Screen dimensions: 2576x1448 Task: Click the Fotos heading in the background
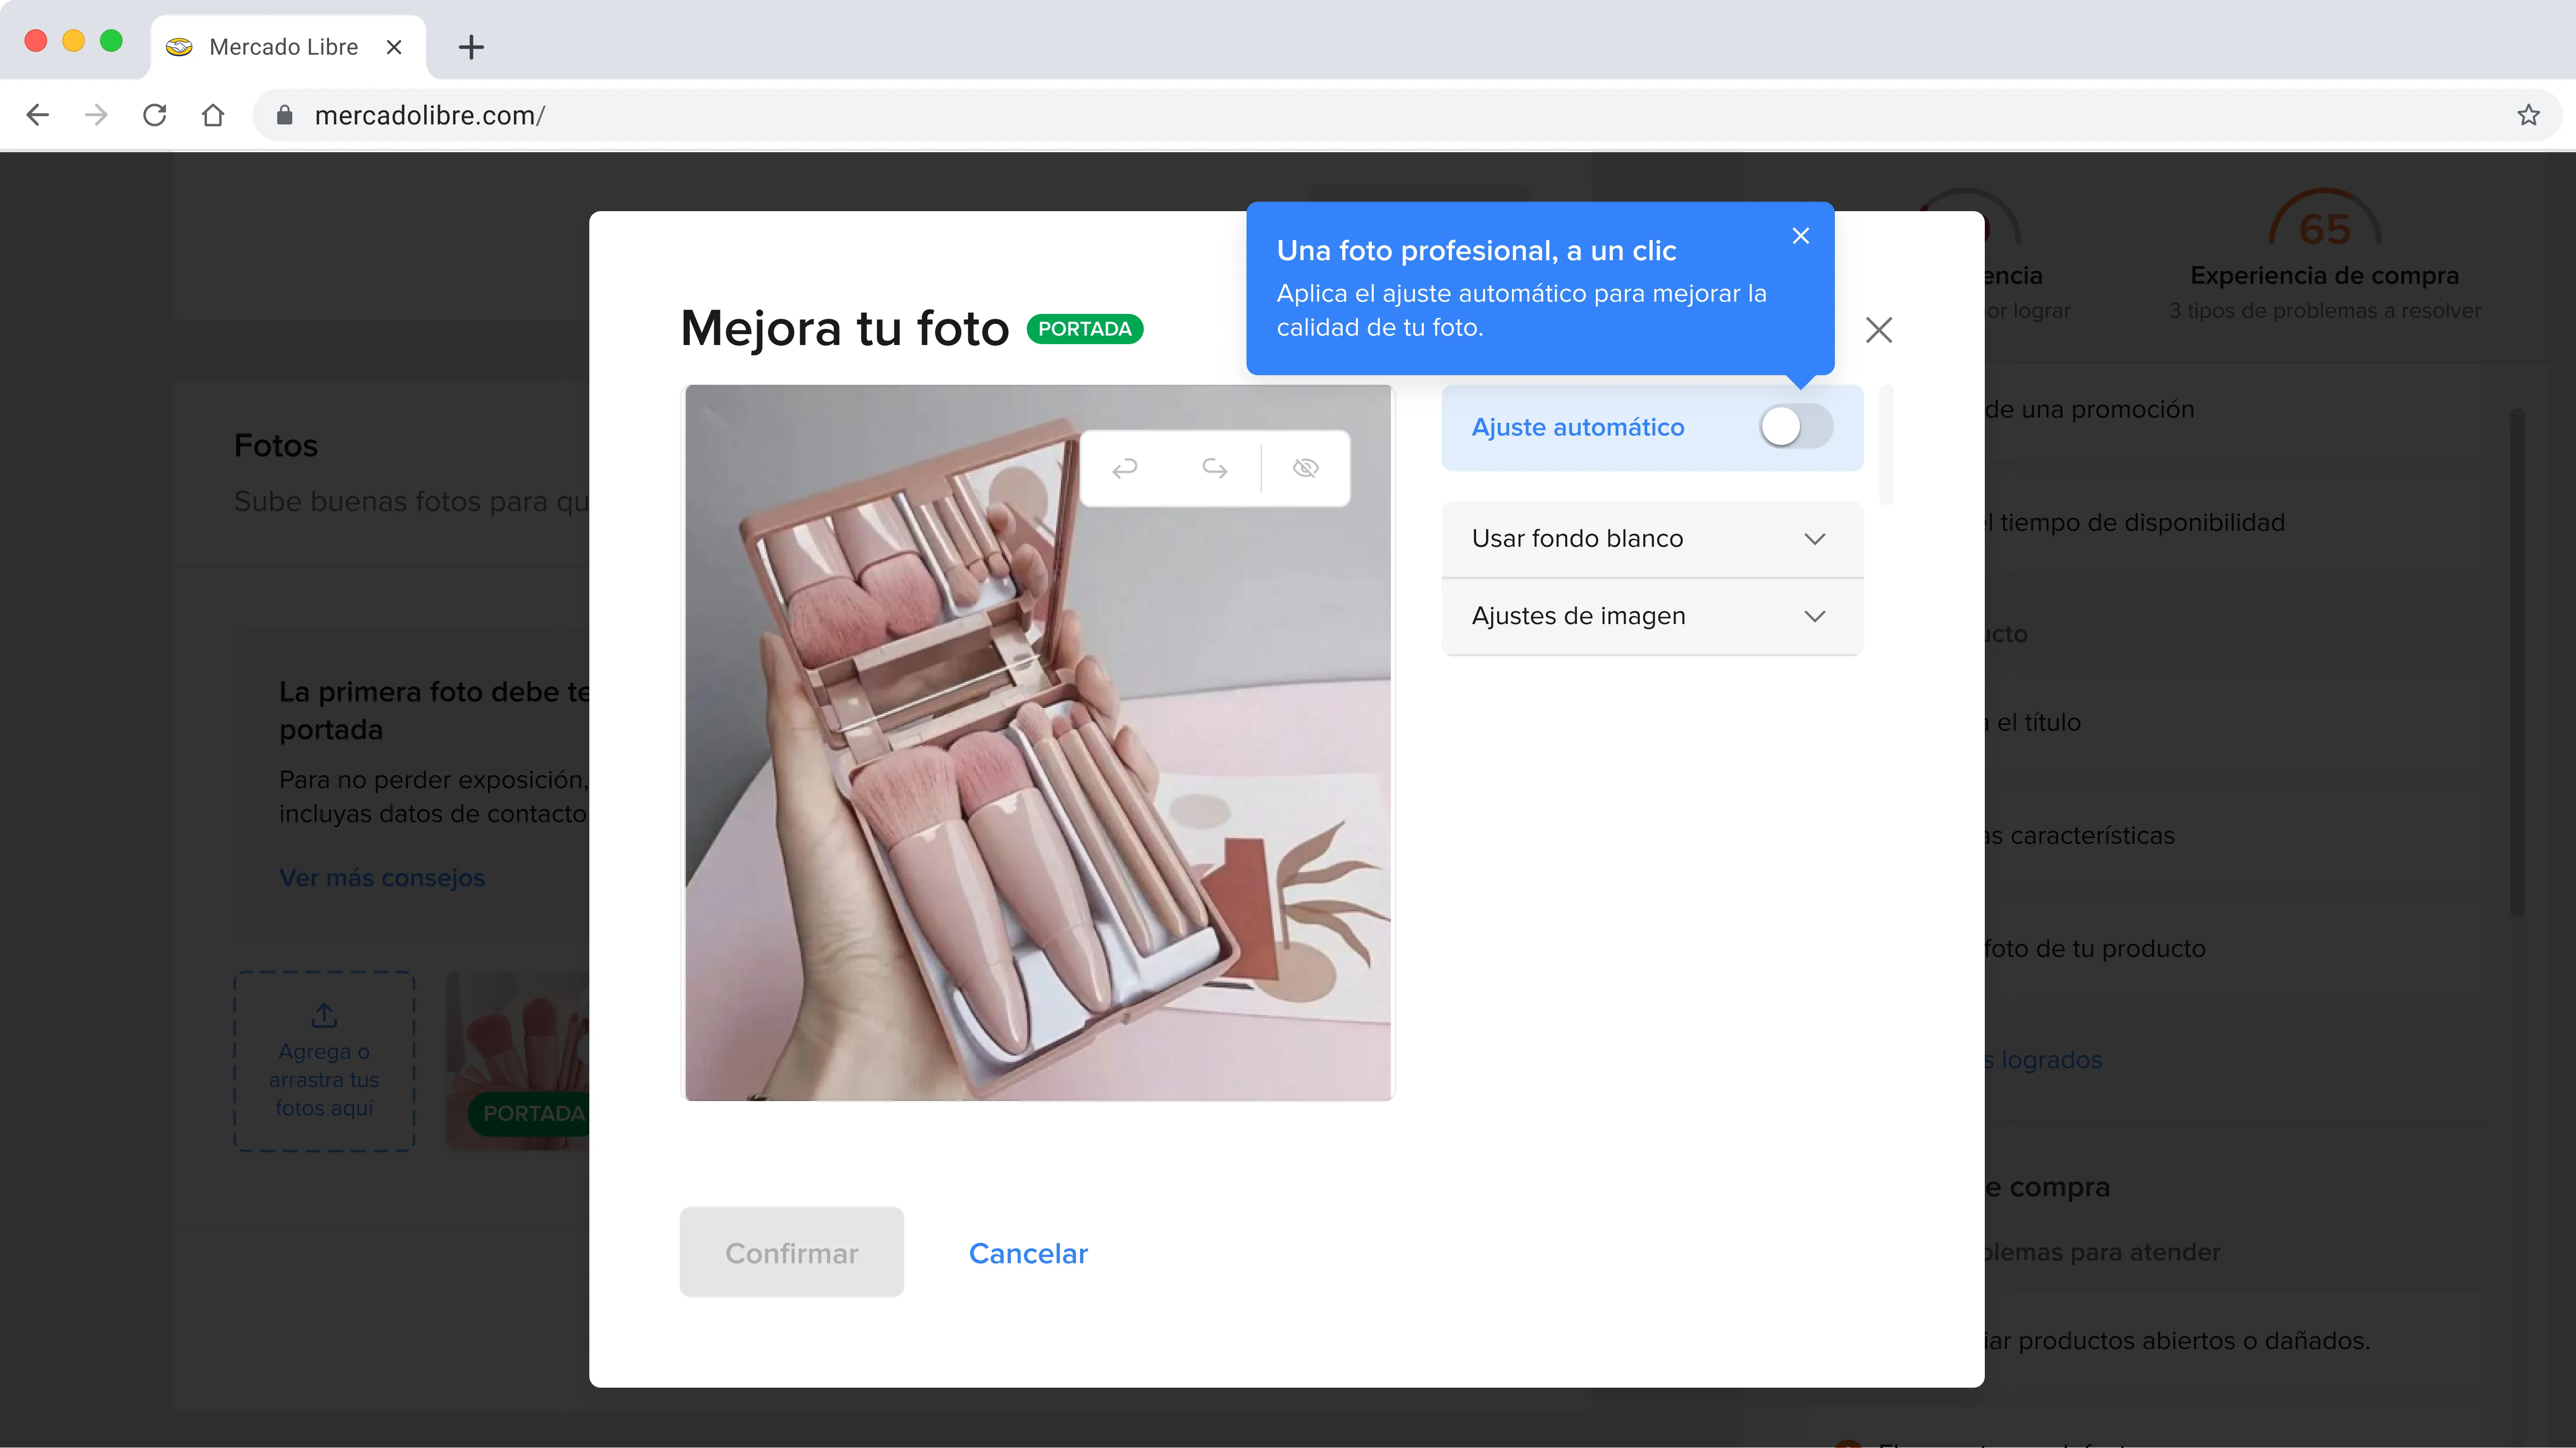point(276,446)
